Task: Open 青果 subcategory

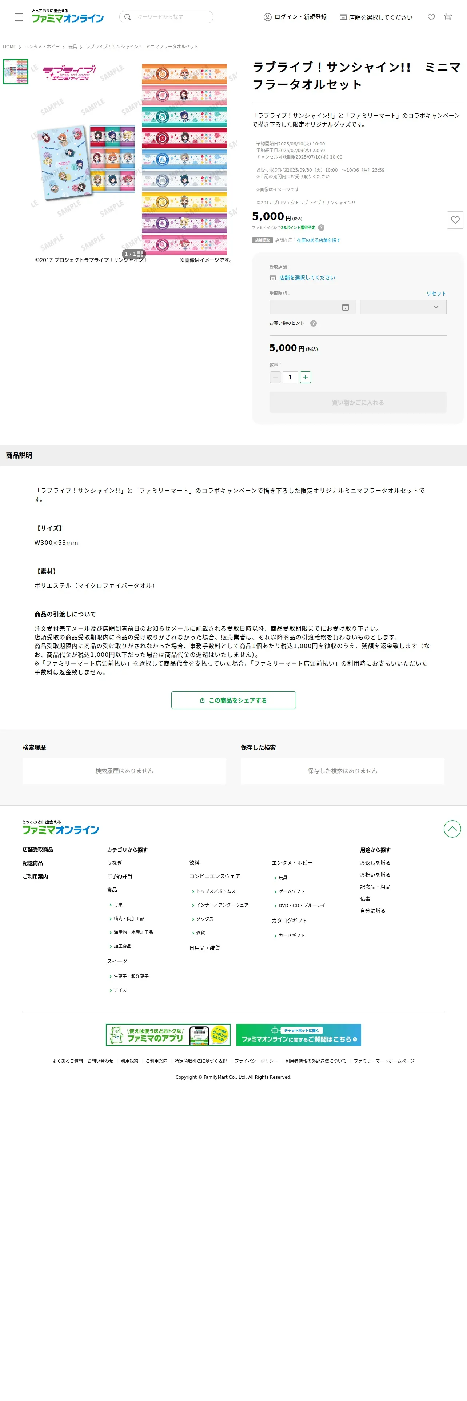Action: [x=118, y=905]
